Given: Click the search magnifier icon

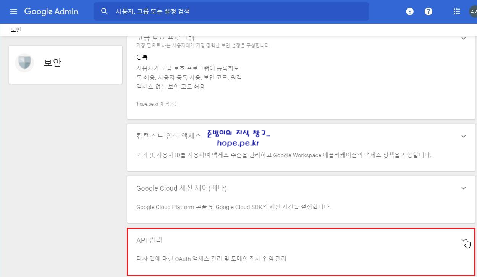Looking at the screenshot, I should pyautogui.click(x=104, y=11).
